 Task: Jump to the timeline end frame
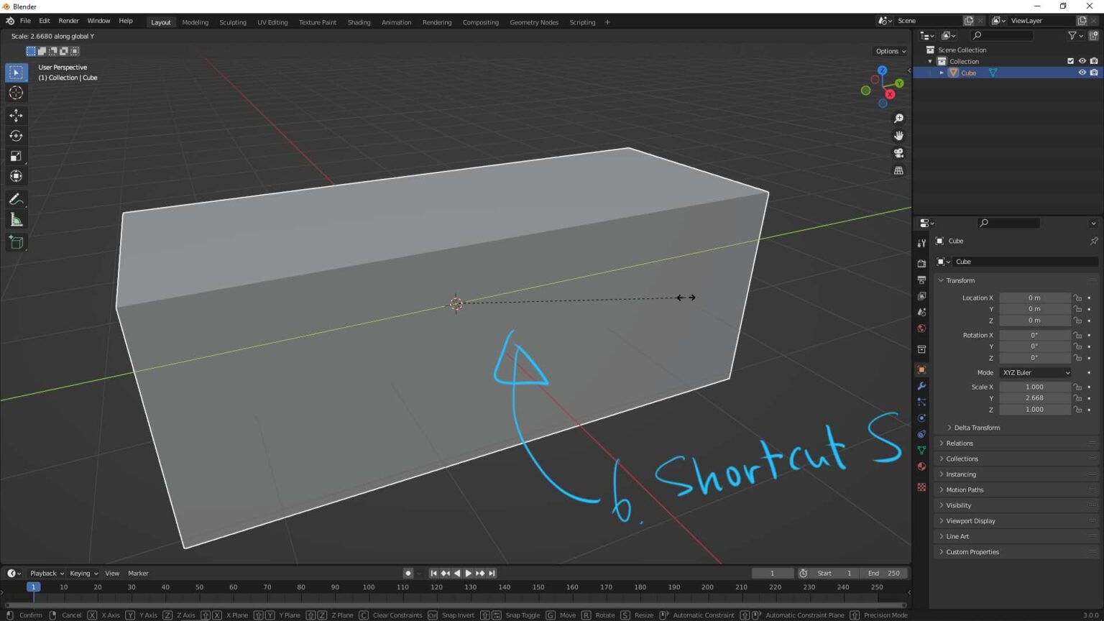click(x=492, y=573)
